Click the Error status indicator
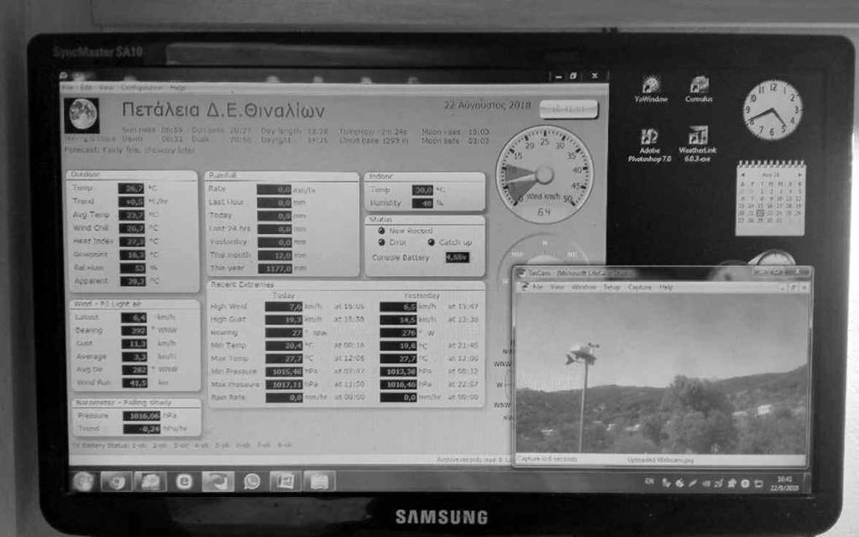This screenshot has width=859, height=537. pos(381,242)
